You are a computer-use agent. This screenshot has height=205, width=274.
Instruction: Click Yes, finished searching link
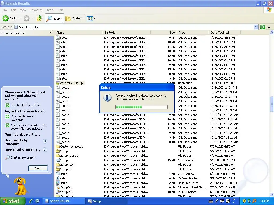tap(25, 105)
